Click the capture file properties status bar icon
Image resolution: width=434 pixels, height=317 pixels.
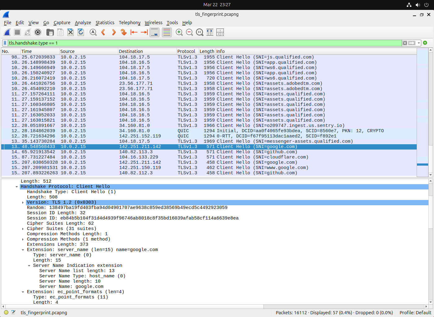coord(13,312)
